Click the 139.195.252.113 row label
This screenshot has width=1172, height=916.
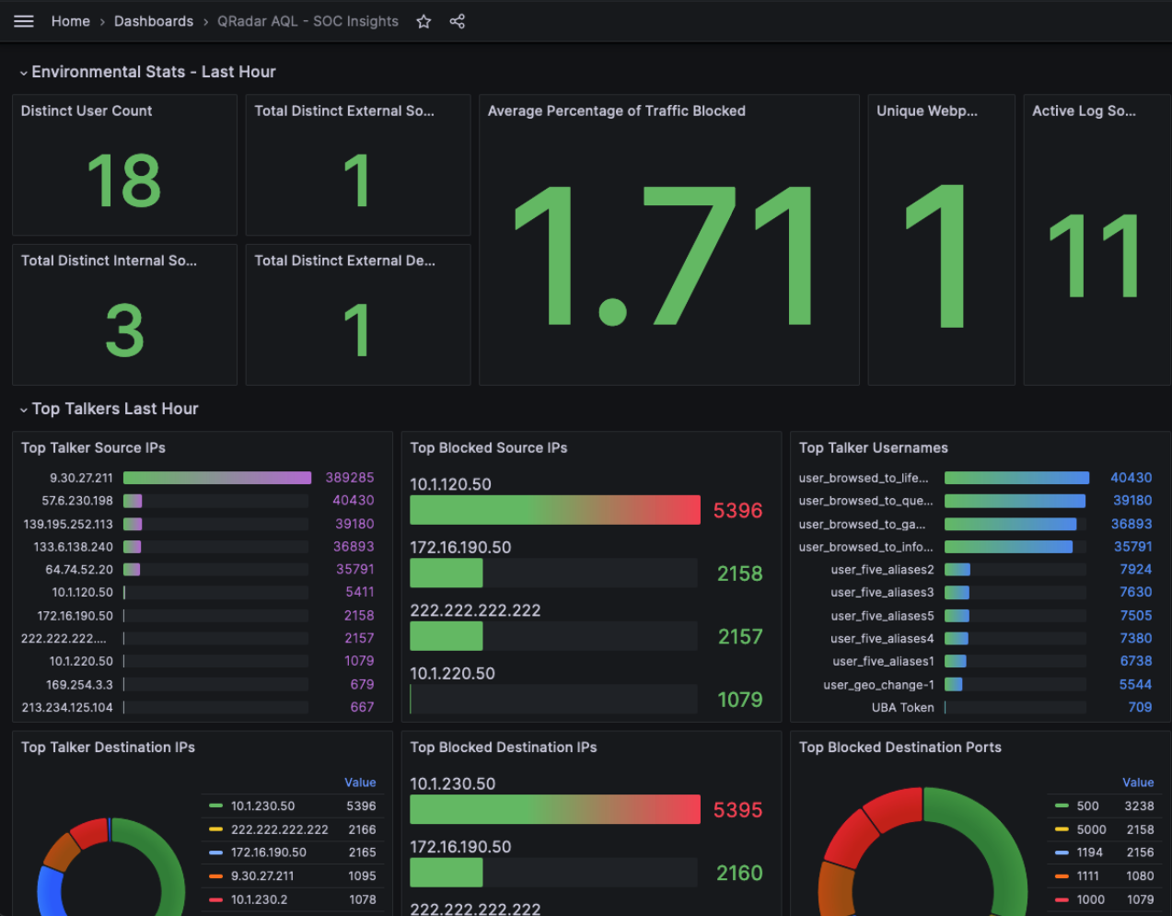pyautogui.click(x=68, y=524)
